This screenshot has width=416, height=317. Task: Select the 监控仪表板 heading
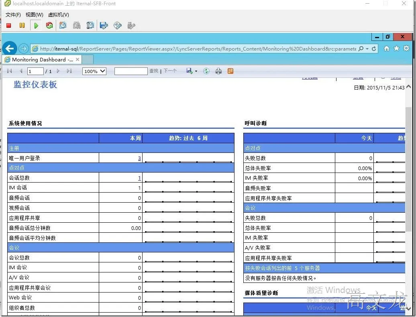[x=35, y=85]
